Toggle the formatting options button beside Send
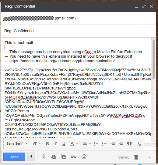Screen dimensions: 158x165 [x=31, y=157]
